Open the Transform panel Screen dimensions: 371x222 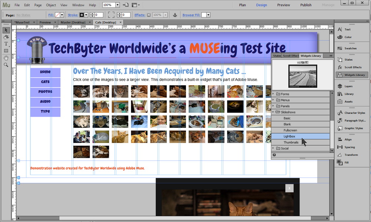pyautogui.click(x=348, y=155)
